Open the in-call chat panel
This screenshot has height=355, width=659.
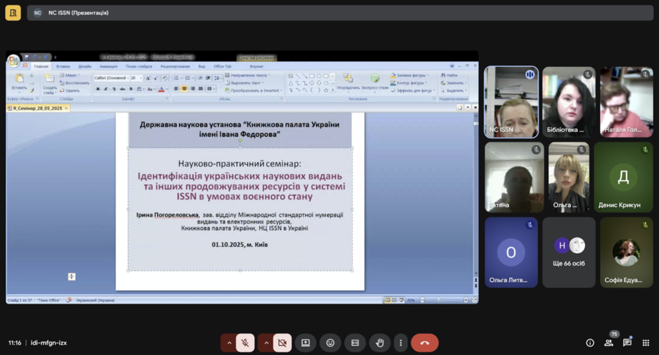click(x=627, y=343)
